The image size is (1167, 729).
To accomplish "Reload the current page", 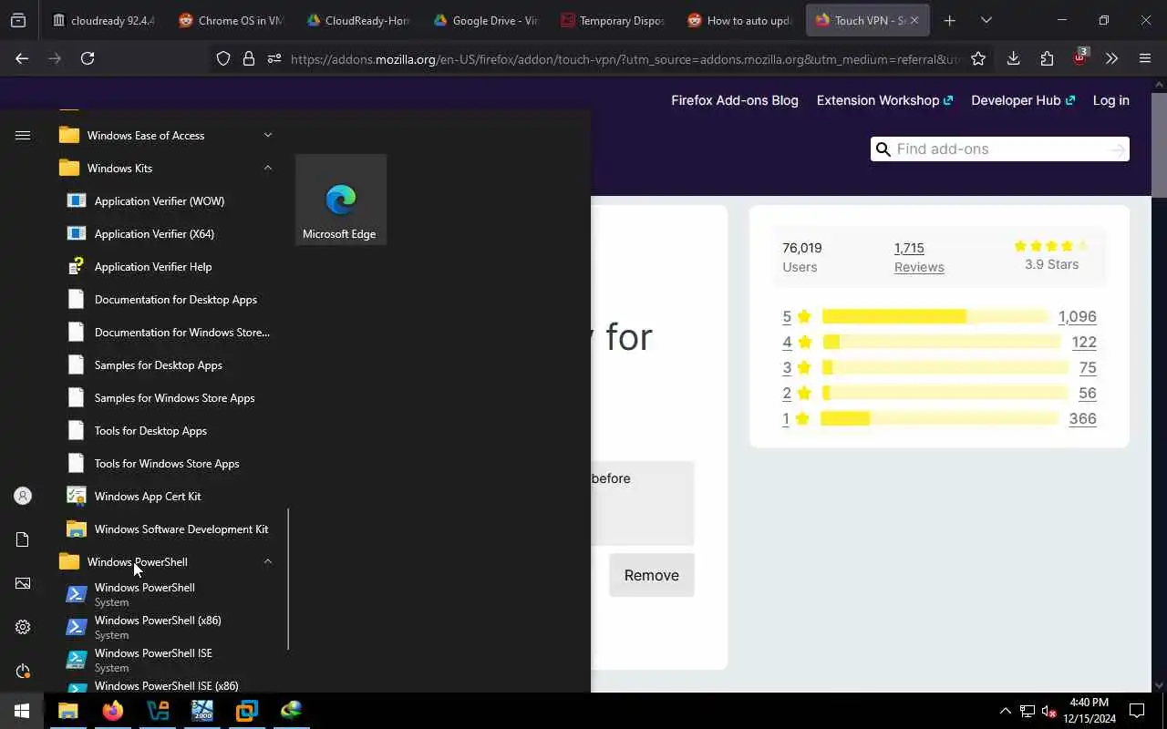I will (88, 58).
